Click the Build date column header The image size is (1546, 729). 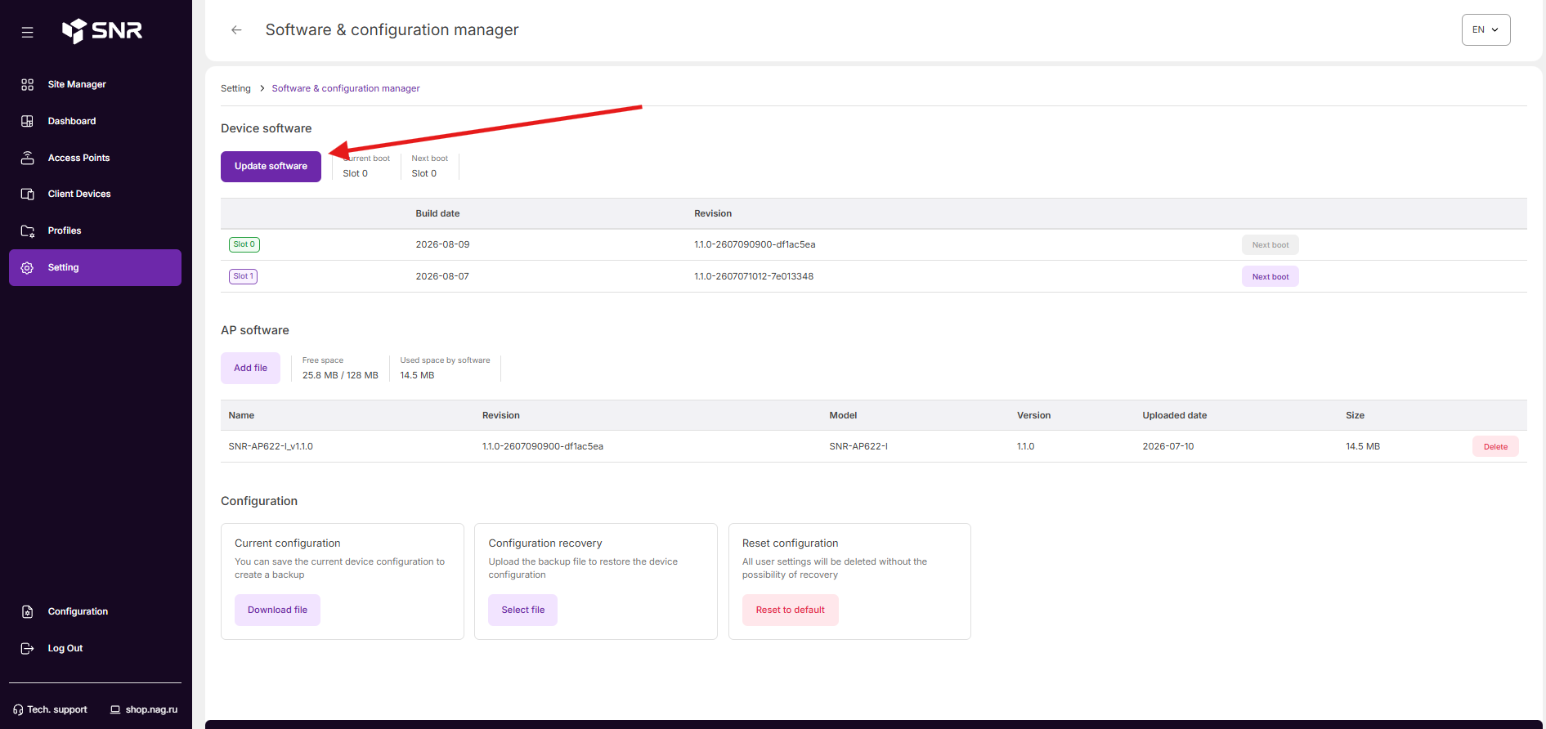(437, 213)
